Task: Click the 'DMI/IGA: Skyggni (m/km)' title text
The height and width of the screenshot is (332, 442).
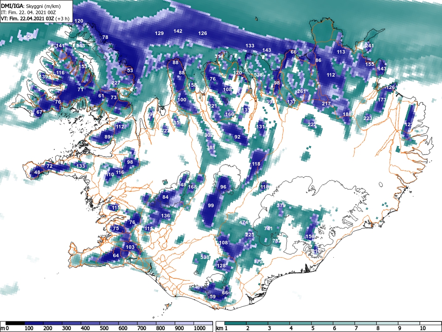Action: pos(30,6)
